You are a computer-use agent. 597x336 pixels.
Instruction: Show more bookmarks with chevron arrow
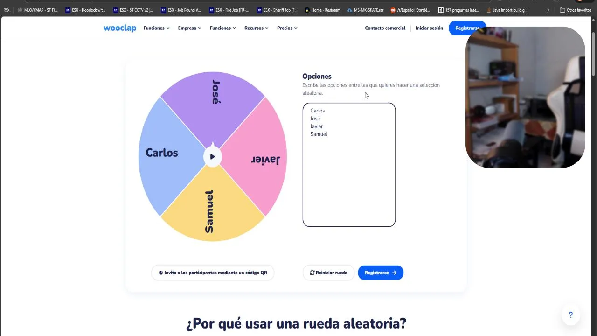(548, 10)
